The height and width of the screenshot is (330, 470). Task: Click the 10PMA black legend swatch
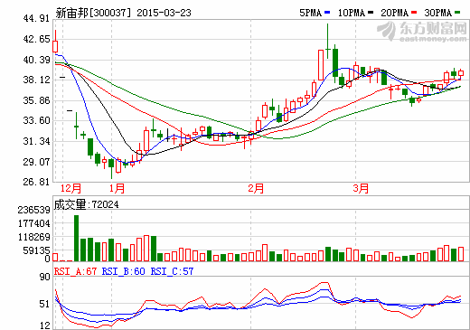[x=371, y=13]
